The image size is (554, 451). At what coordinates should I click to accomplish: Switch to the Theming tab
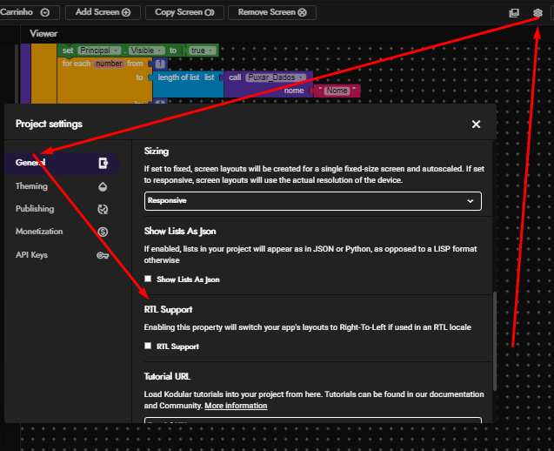(x=32, y=186)
